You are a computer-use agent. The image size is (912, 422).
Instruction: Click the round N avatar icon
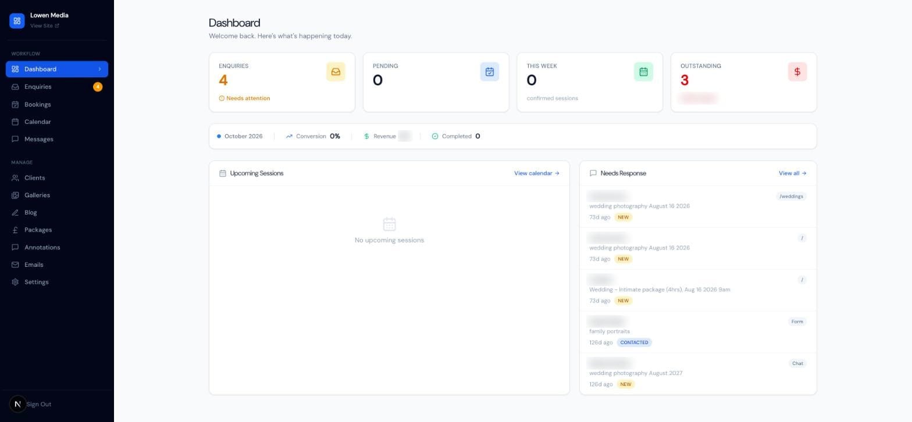click(17, 404)
